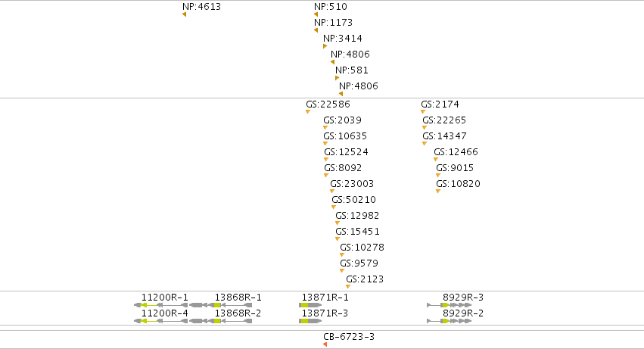Click the GS:12524 text label
The width and height of the screenshot is (644, 349).
347,152
